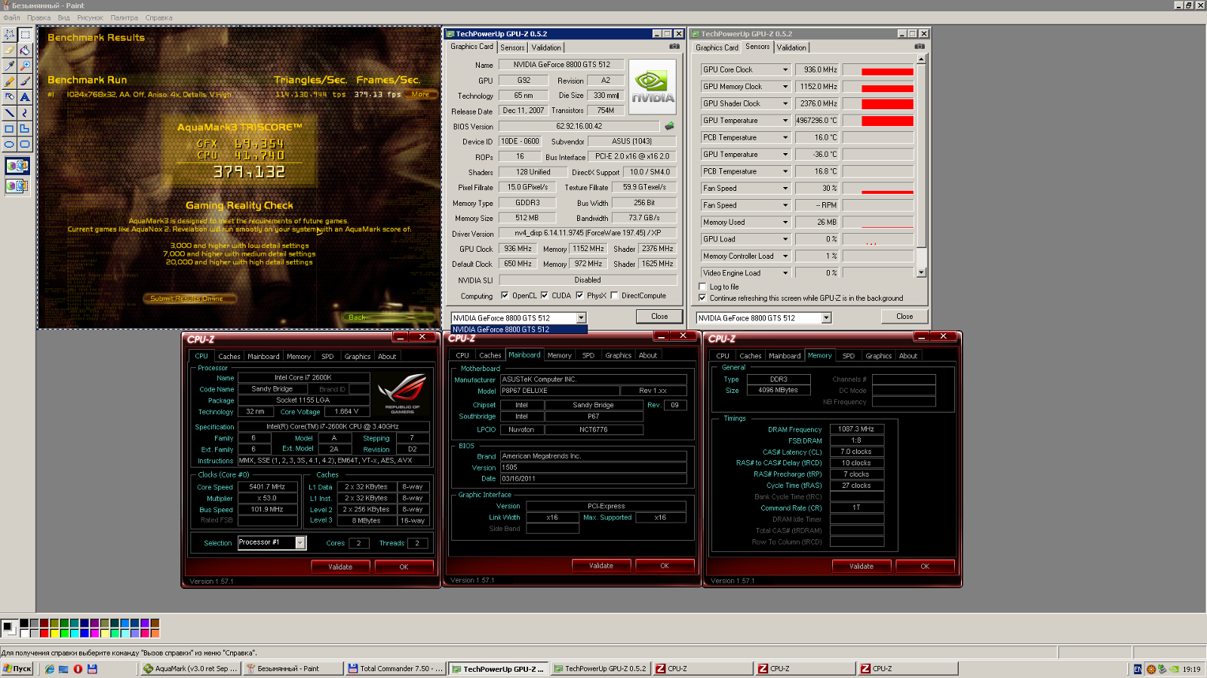This screenshot has width=1207, height=678.
Task: Select the Pencil tool in Paint
Action: [9, 81]
